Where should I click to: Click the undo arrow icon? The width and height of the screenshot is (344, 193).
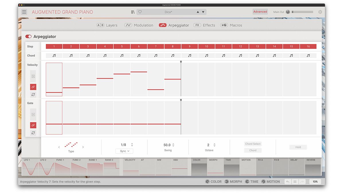pyautogui.click(x=288, y=182)
